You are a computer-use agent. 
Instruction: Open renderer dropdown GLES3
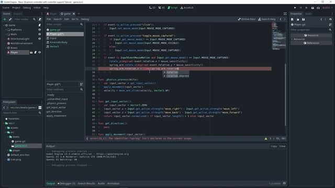pyautogui.click(x=327, y=8)
